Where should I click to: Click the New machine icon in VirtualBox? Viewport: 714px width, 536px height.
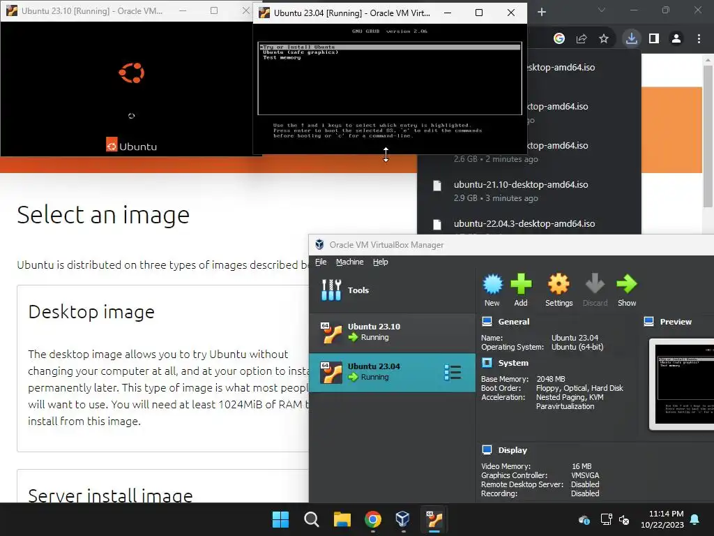pyautogui.click(x=492, y=290)
